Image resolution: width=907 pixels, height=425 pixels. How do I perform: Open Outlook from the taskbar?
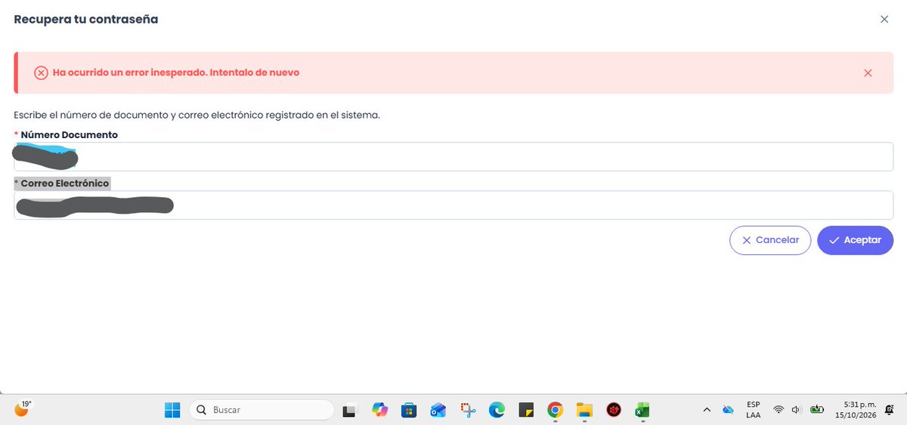coord(438,410)
